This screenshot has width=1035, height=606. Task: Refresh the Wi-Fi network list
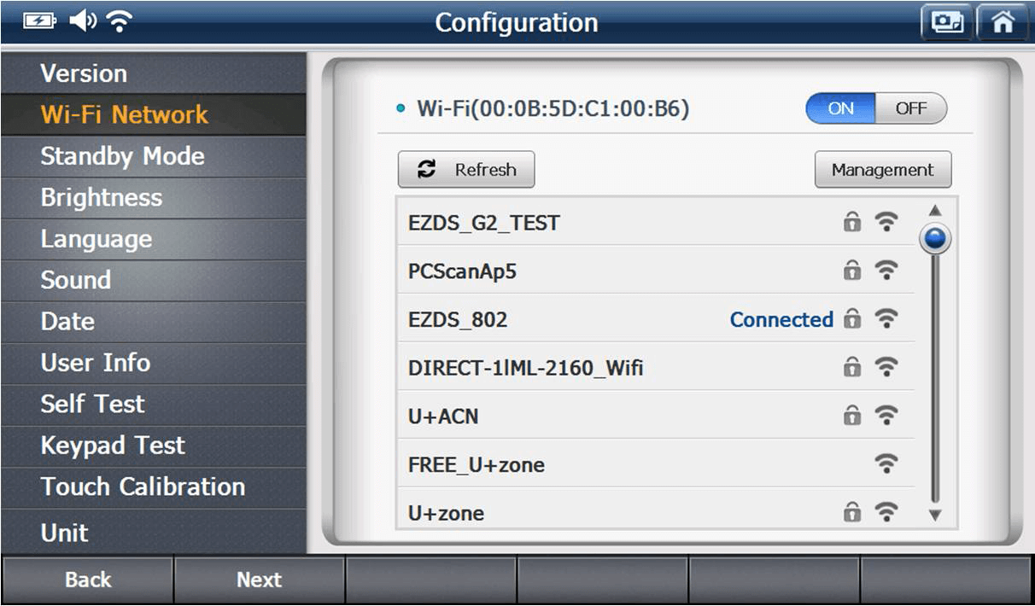pos(466,170)
